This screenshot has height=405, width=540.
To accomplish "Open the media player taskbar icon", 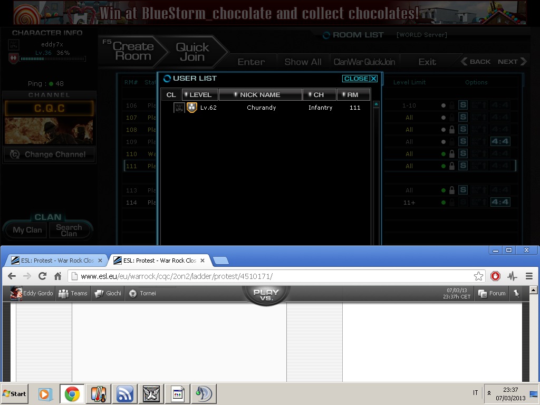I will pos(45,393).
